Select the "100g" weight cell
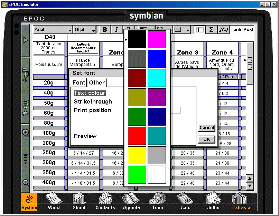This screenshot has height=216, width=279. click(49, 133)
